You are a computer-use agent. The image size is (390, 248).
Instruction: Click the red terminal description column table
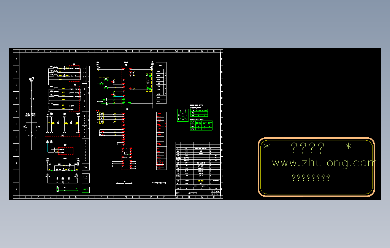pos(161,141)
